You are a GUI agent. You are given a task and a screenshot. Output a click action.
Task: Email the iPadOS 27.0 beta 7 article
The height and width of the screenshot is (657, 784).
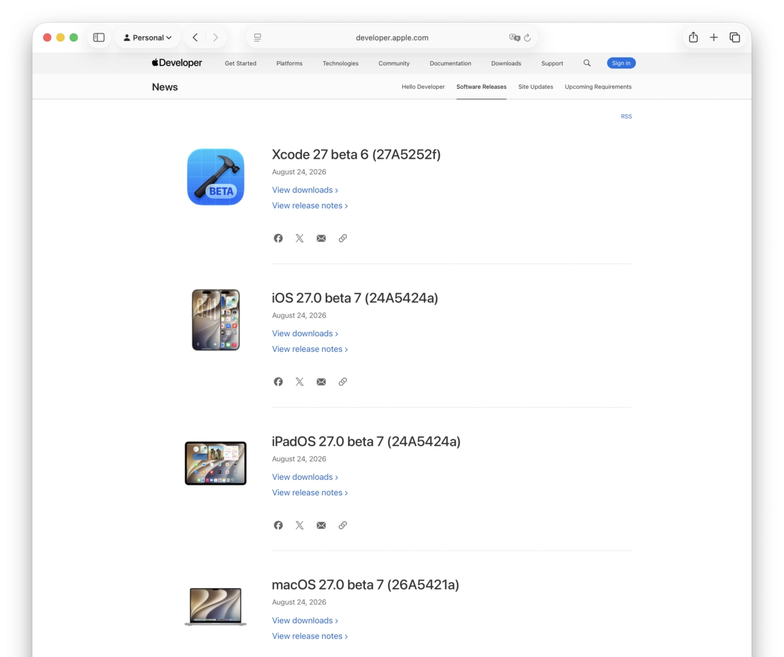point(321,525)
